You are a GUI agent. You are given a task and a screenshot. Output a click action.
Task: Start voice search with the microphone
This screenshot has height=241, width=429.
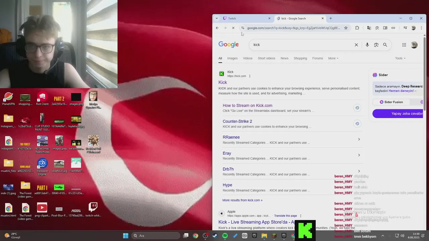367,45
